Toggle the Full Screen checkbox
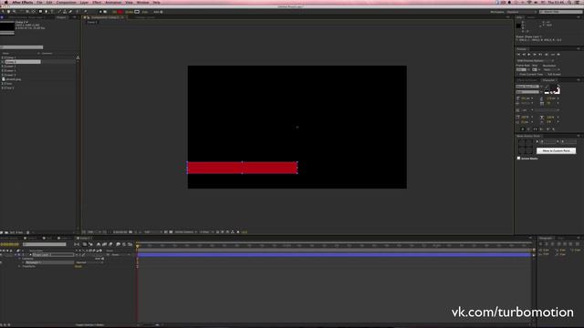 546,74
